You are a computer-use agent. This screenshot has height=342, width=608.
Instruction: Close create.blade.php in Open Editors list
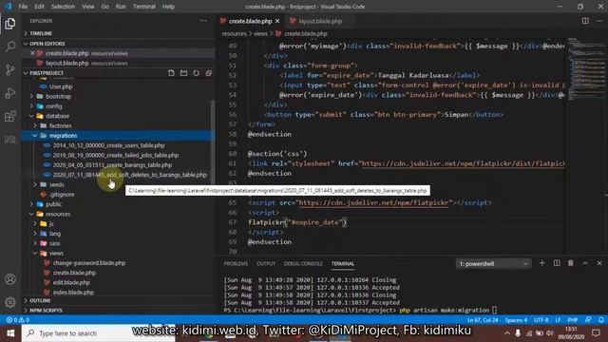click(32, 53)
